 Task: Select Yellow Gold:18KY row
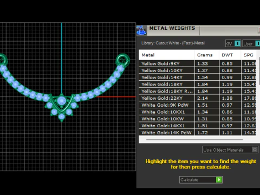197,84
